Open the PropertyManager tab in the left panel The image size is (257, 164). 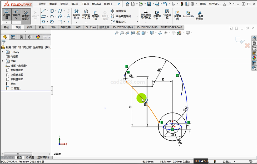click(13, 37)
